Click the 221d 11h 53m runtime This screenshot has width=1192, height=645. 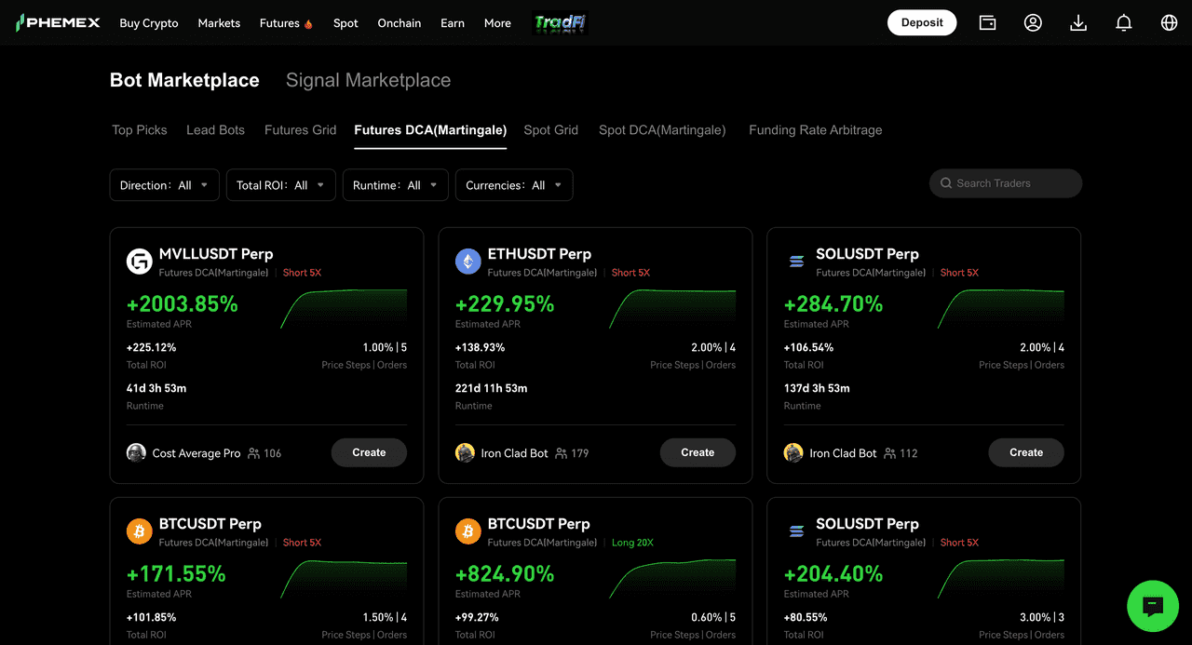(492, 388)
